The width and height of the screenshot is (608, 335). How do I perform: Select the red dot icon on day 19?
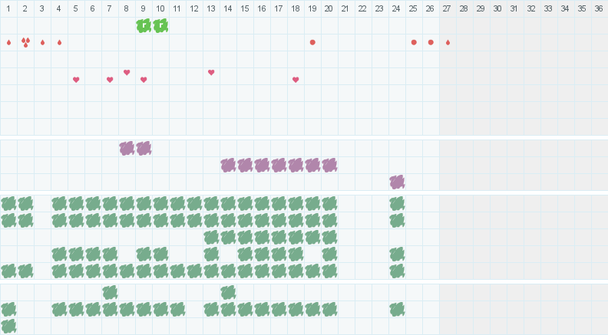[312, 42]
